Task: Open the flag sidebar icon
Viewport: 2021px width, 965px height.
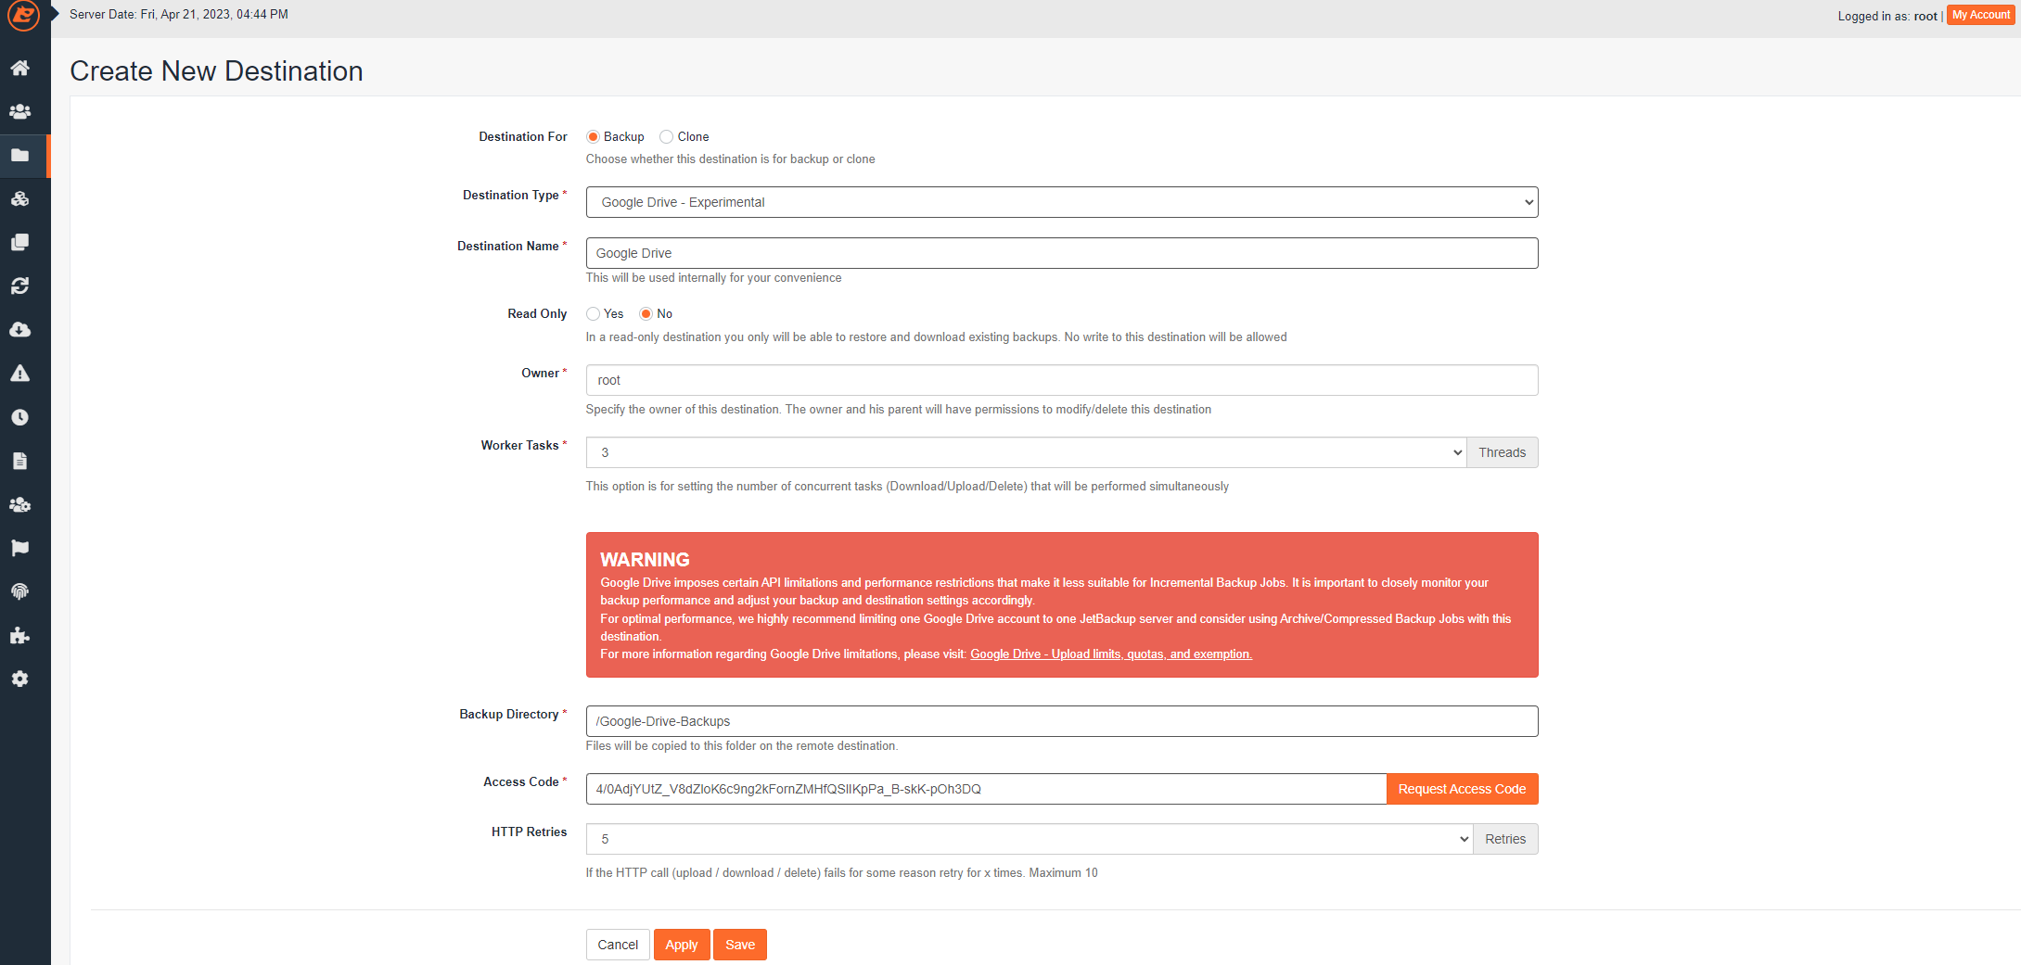Action: pos(20,548)
